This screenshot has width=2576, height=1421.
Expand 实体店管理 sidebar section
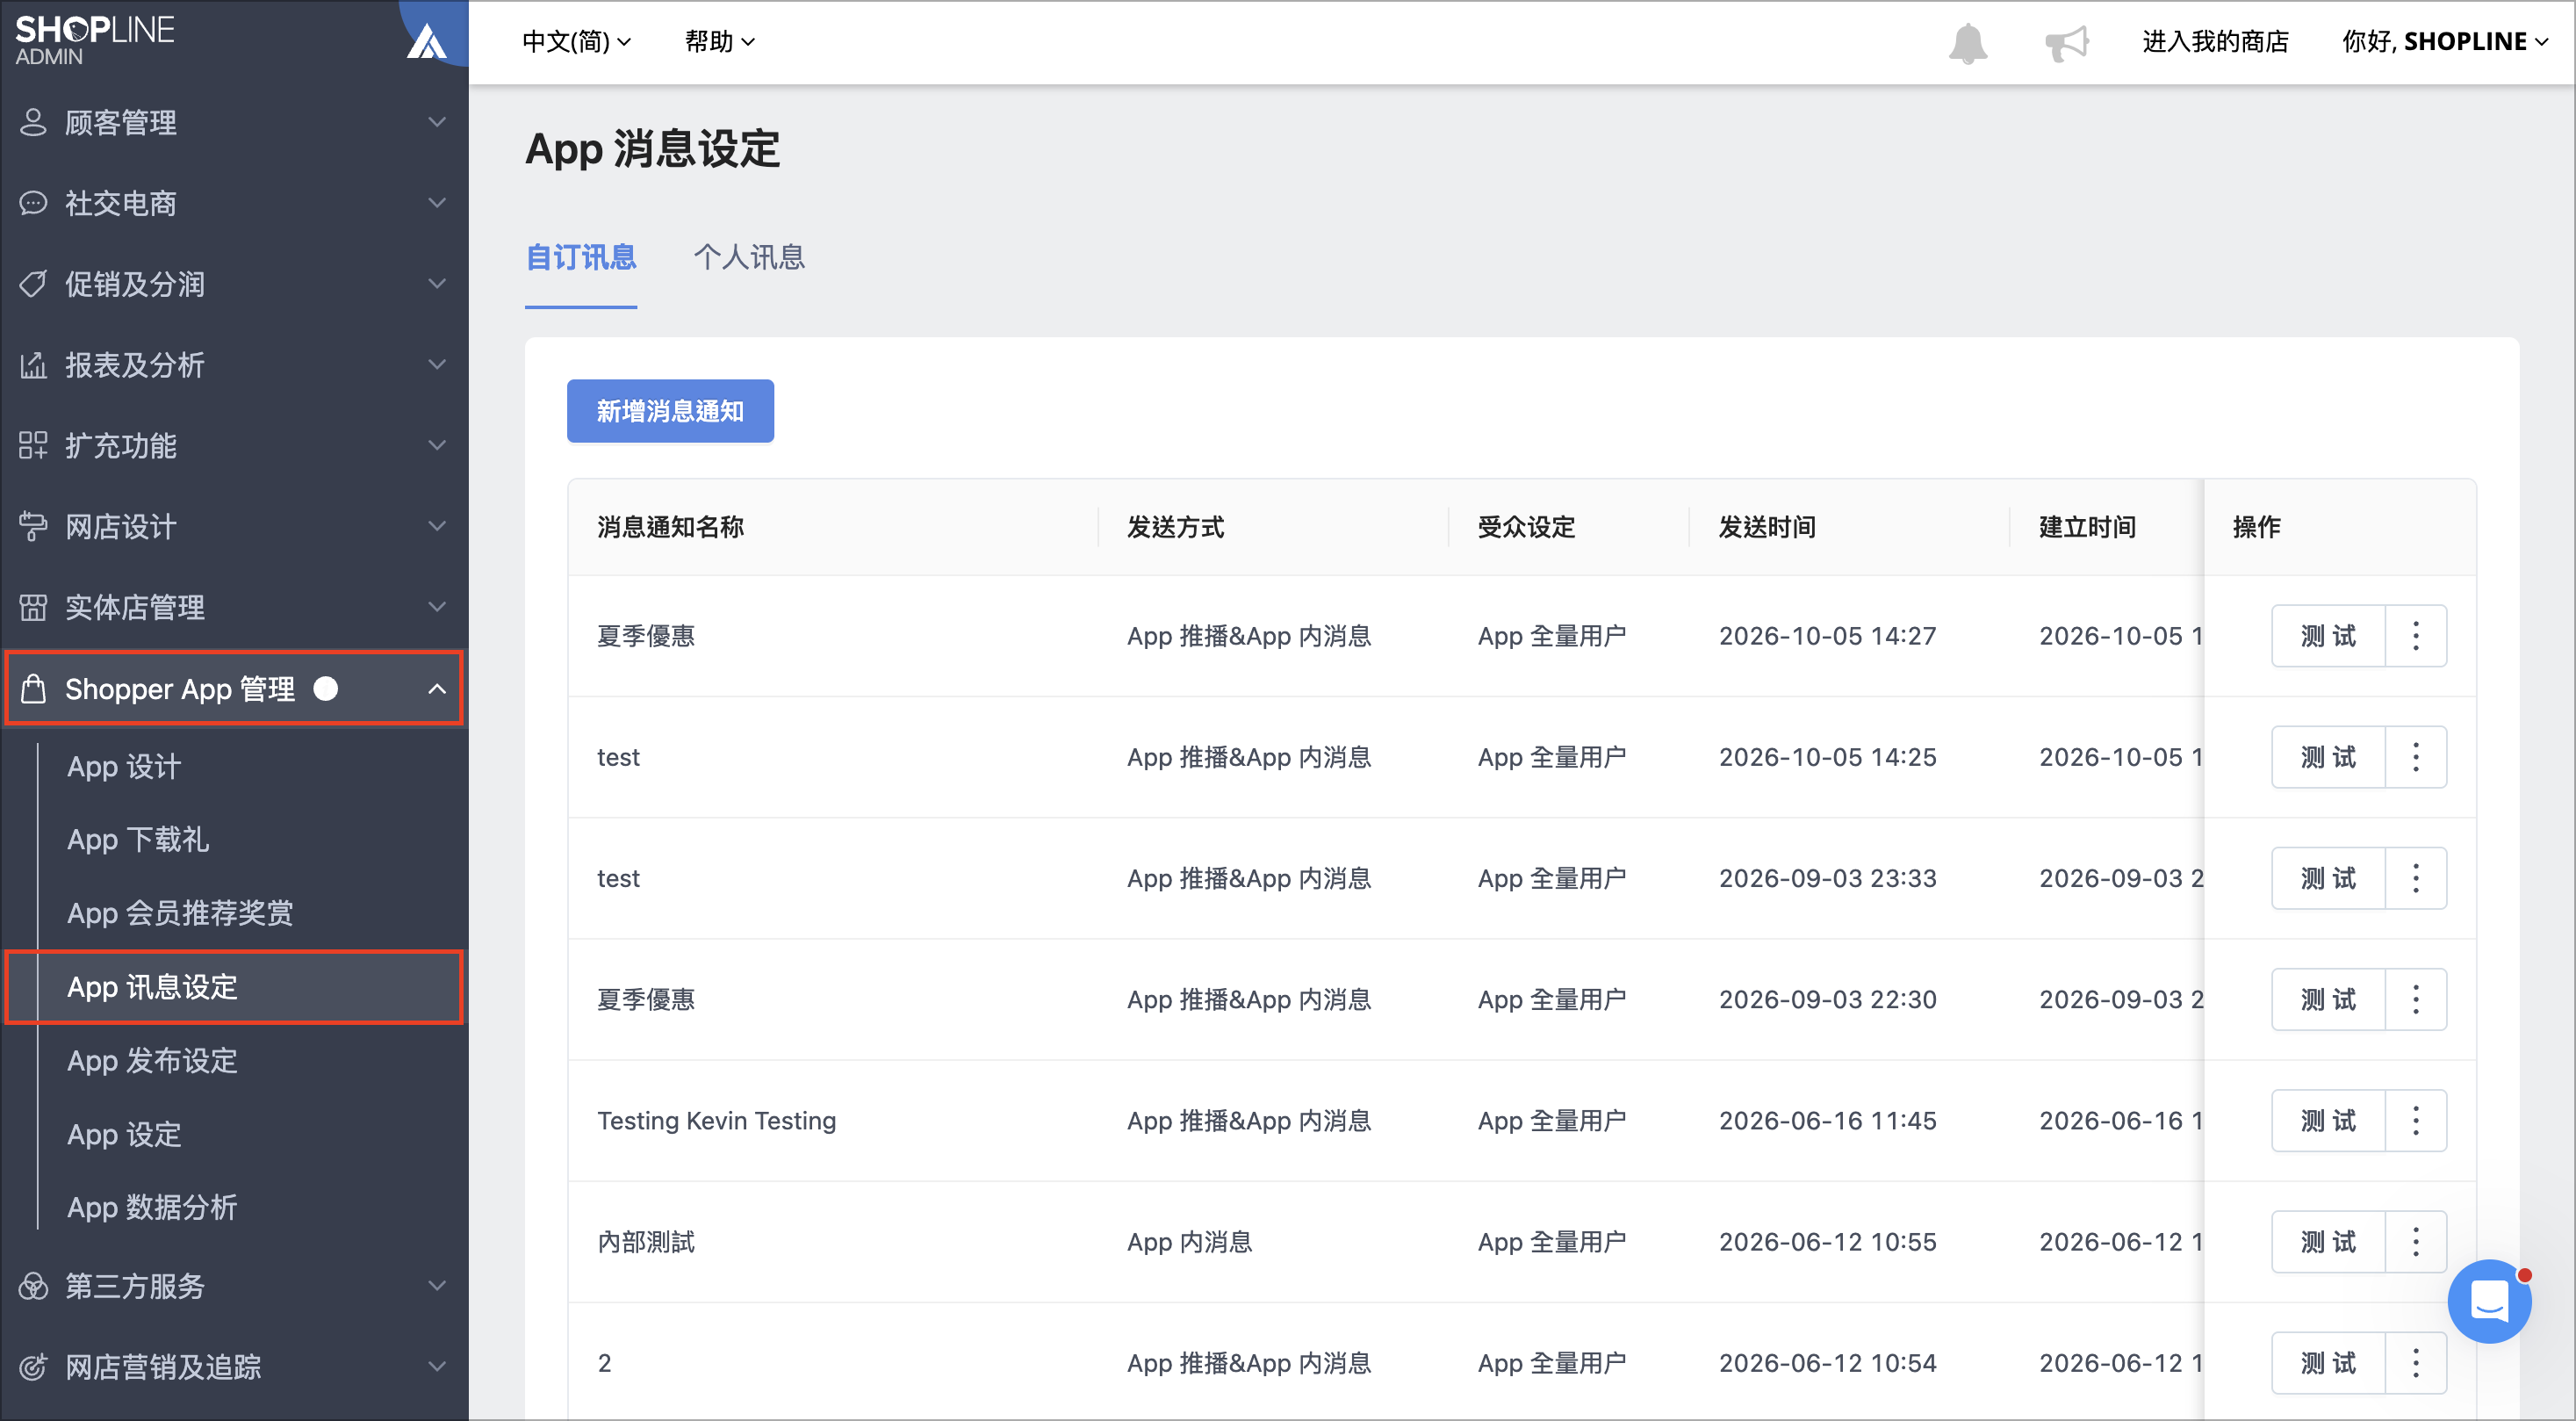click(x=234, y=607)
